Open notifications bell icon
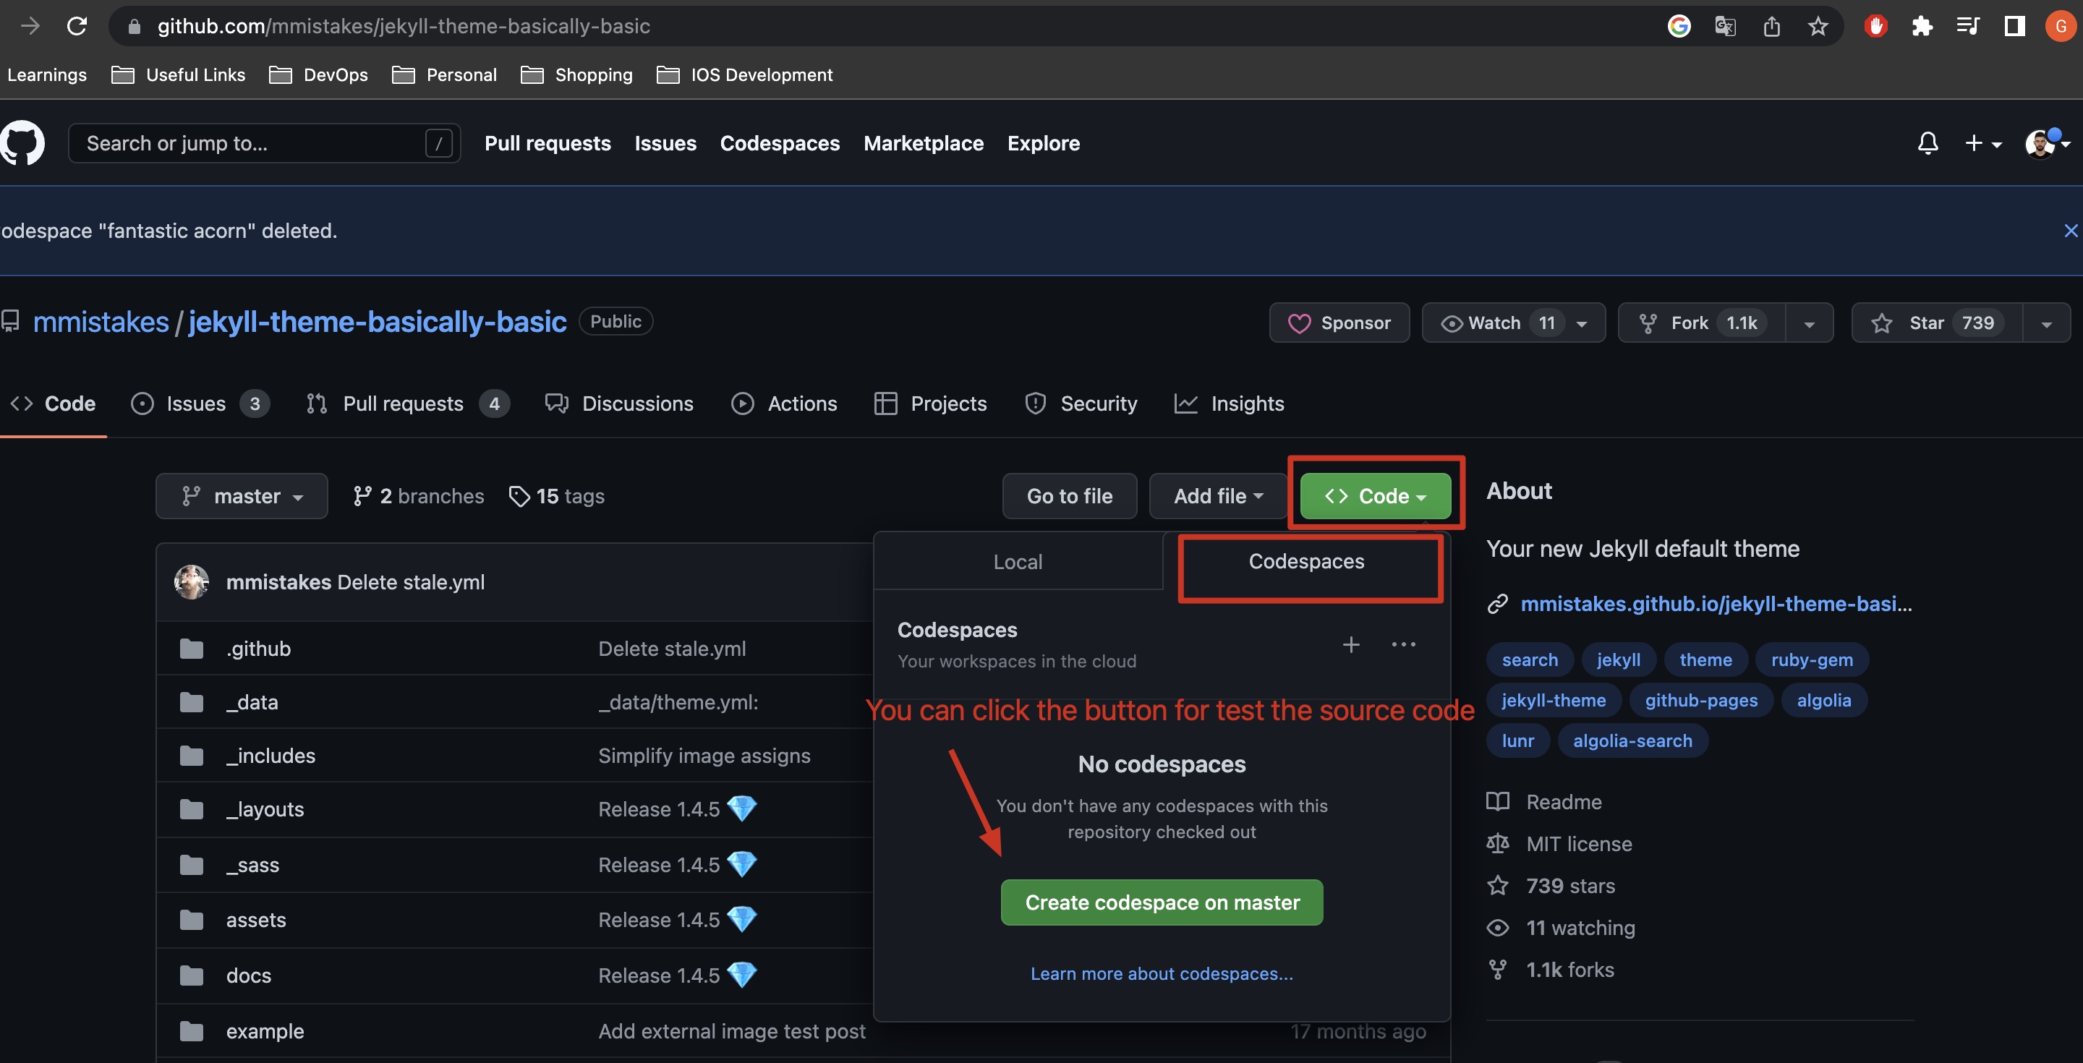This screenshot has height=1063, width=2083. (x=1927, y=143)
